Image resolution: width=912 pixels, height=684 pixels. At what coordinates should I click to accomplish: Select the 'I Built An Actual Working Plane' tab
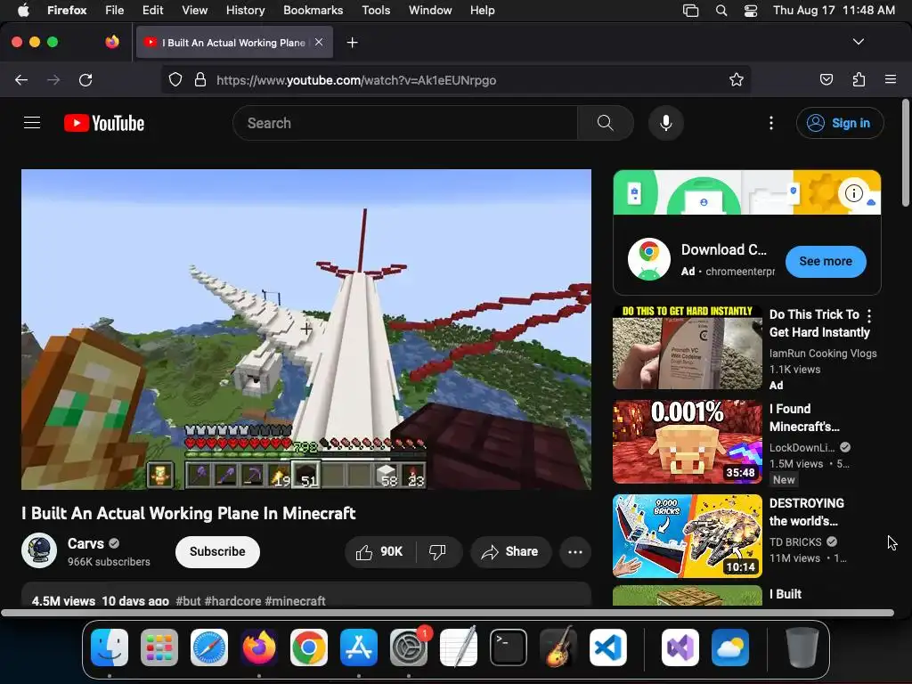click(x=234, y=43)
